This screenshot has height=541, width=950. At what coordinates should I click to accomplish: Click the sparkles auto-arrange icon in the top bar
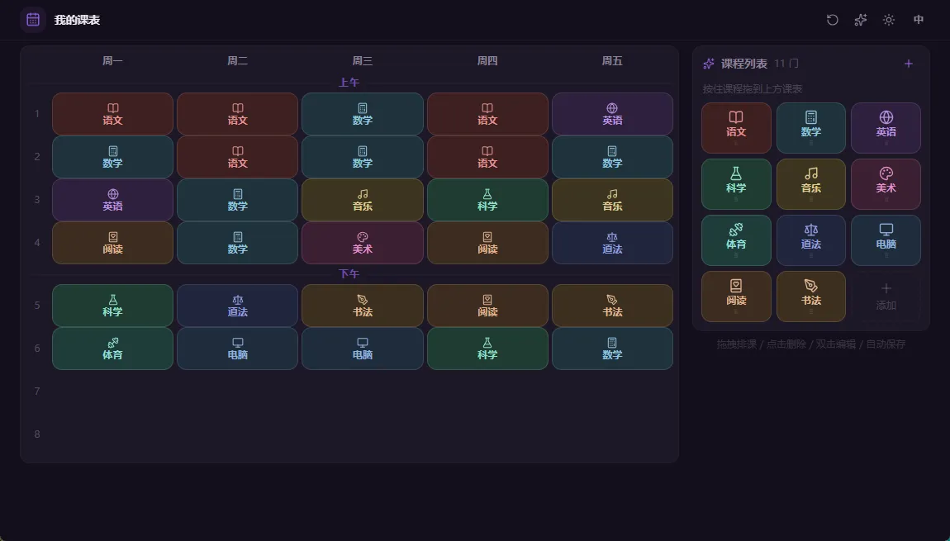click(860, 20)
